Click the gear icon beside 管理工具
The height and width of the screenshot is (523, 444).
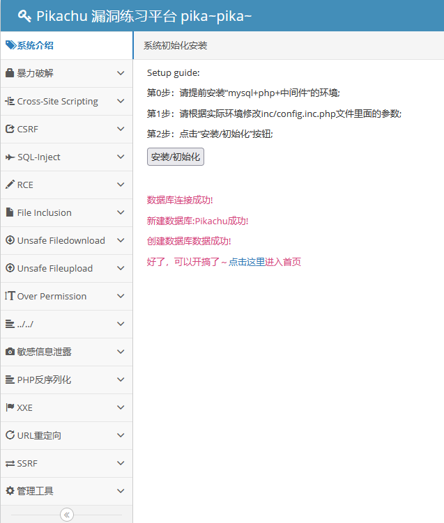(x=10, y=491)
